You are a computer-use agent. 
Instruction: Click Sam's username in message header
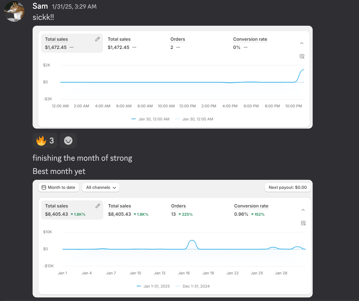pos(40,6)
